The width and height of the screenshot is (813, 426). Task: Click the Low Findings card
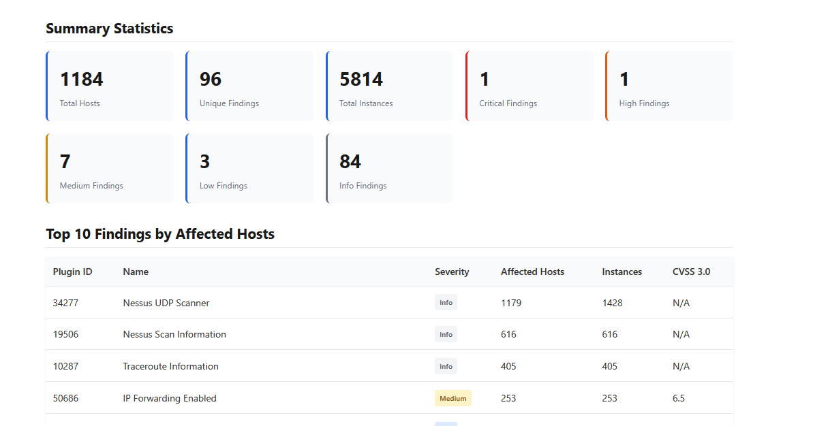click(249, 169)
